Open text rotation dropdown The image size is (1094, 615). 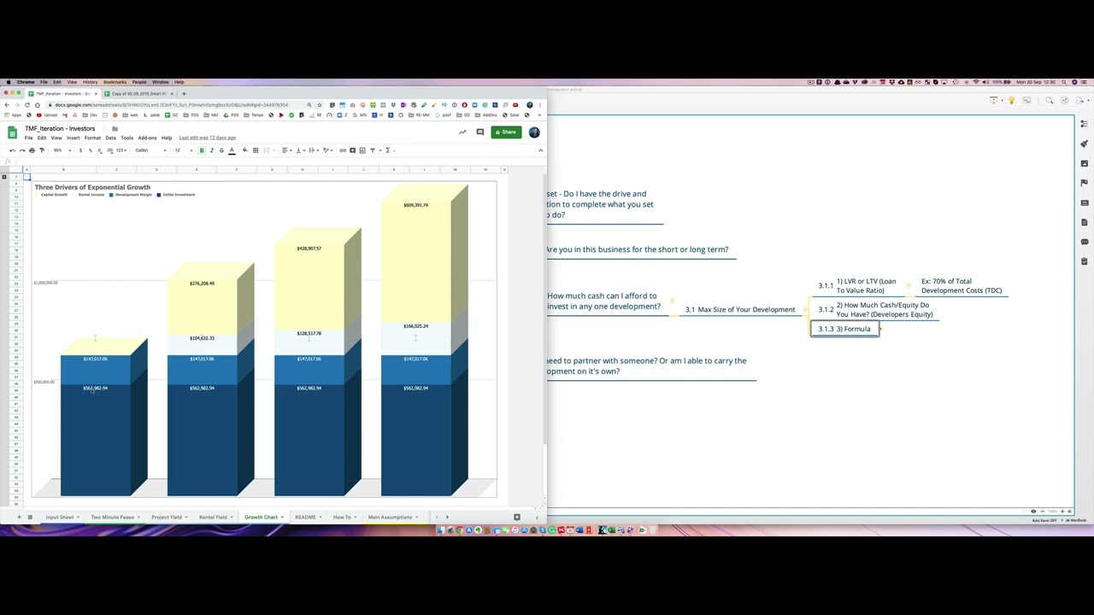pos(327,150)
